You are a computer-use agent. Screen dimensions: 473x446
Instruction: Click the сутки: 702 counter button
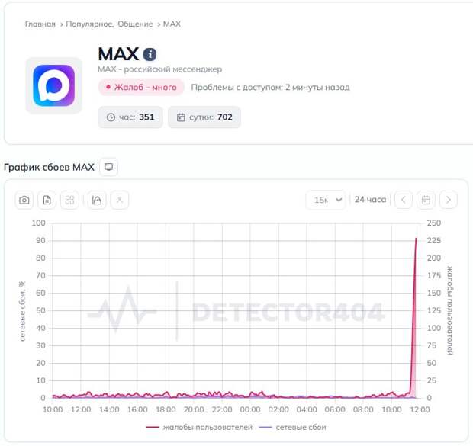click(x=204, y=117)
